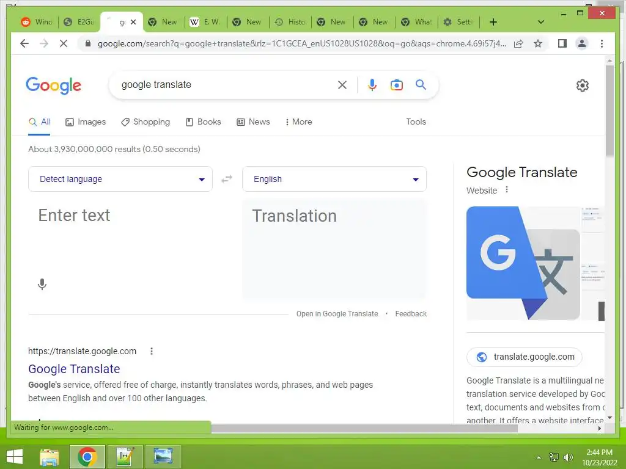This screenshot has height=469, width=626.
Task: Open search by image camera icon
Action: [396, 85]
